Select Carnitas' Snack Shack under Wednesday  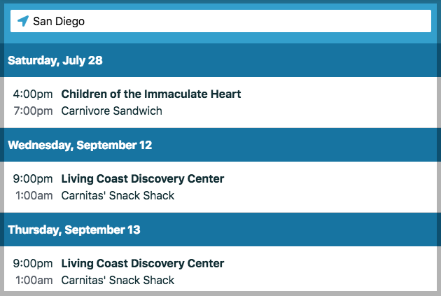pyautogui.click(x=118, y=195)
